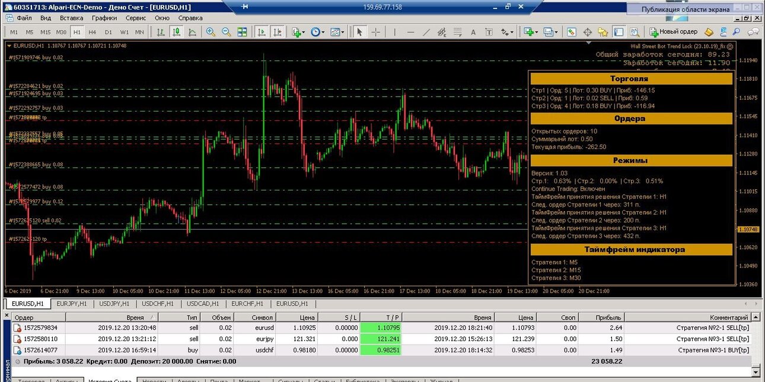
Task: Select the H4 timeframe button
Action: pyautogui.click(x=92, y=32)
